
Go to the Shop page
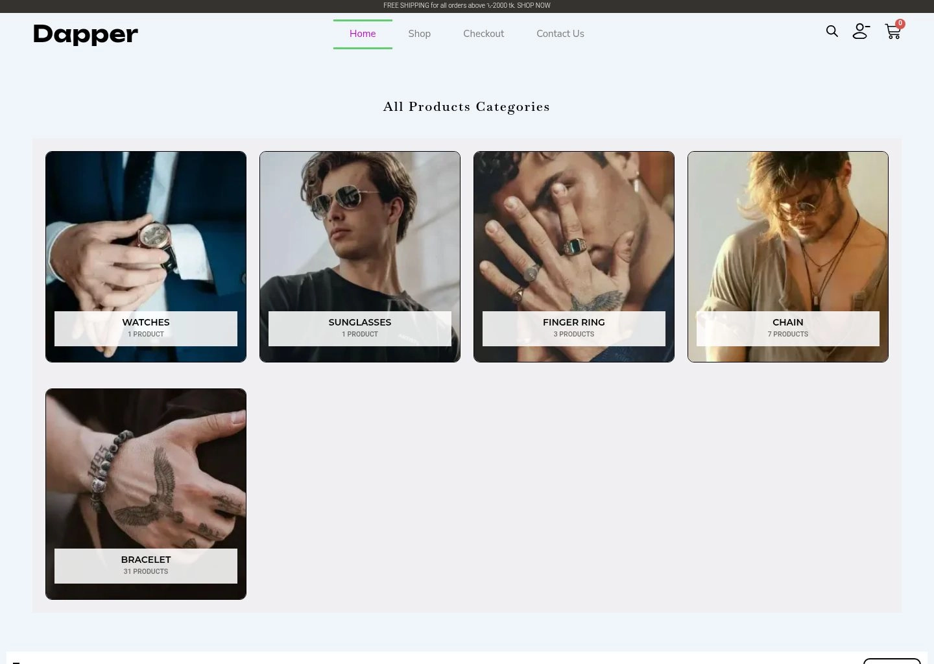(419, 34)
